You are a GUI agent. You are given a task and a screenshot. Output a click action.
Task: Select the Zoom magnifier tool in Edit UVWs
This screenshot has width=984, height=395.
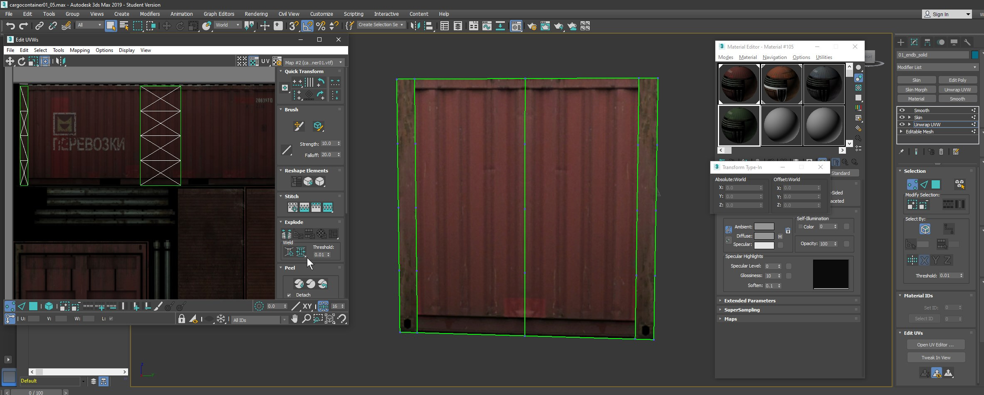click(x=307, y=319)
